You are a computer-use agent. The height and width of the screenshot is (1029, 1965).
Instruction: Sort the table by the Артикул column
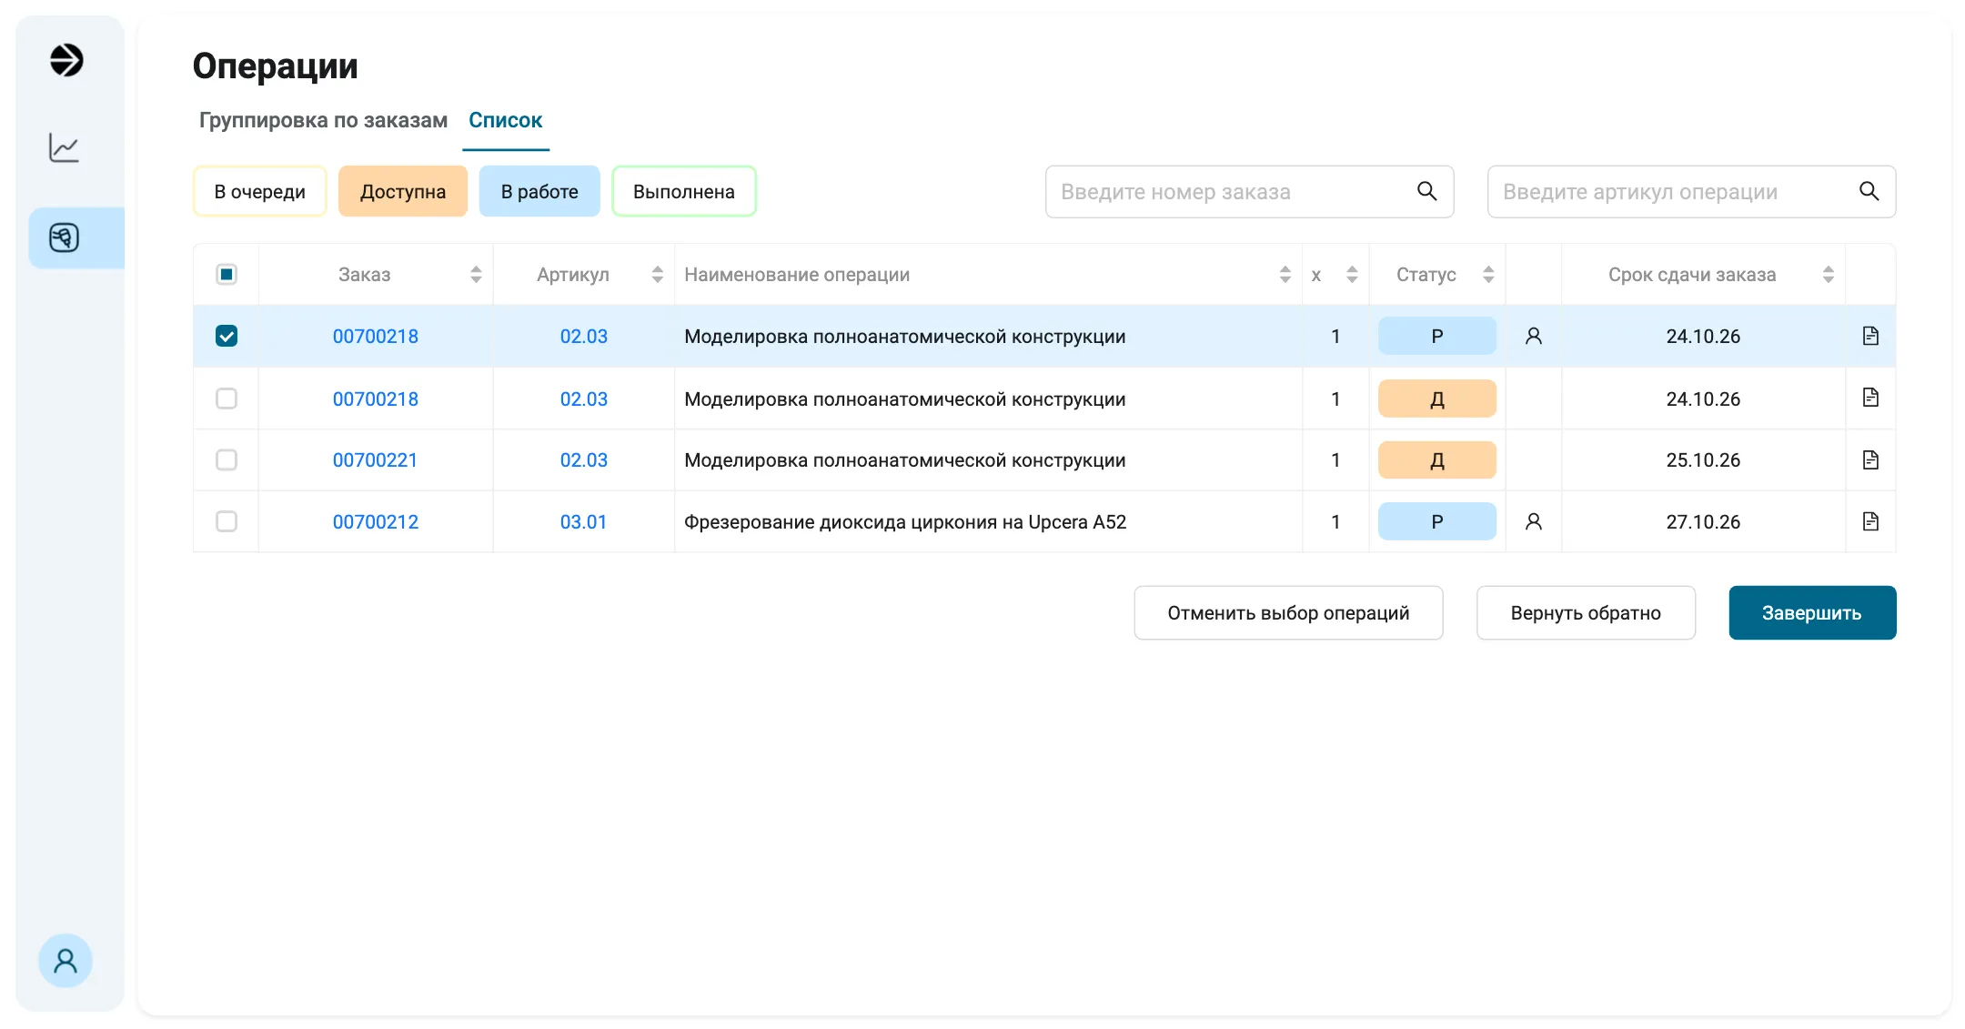[658, 275]
